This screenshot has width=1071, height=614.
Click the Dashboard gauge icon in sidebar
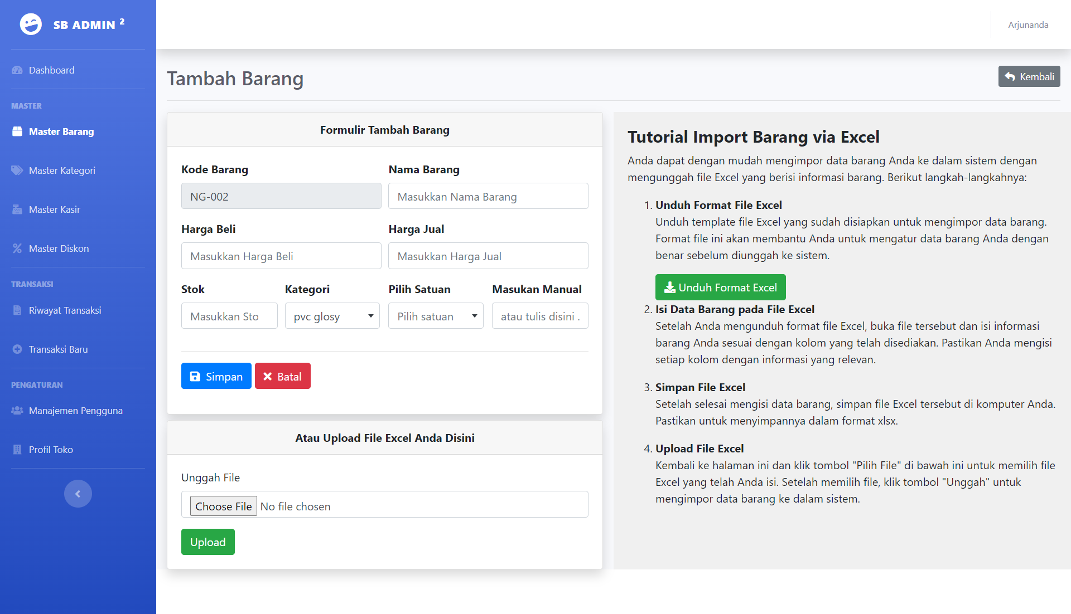click(x=17, y=70)
